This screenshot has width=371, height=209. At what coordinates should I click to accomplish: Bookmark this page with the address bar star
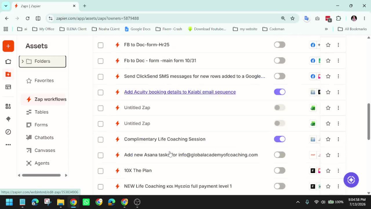click(x=292, y=18)
